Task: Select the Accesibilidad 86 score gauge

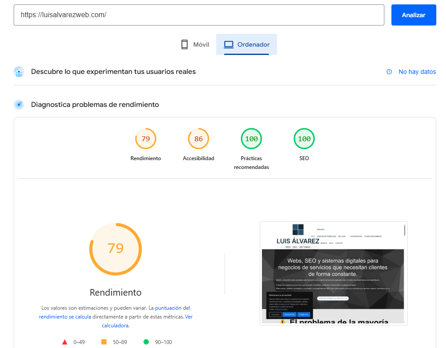Action: 199,139
